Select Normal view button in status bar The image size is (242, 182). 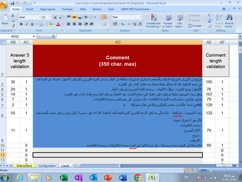click(188, 170)
